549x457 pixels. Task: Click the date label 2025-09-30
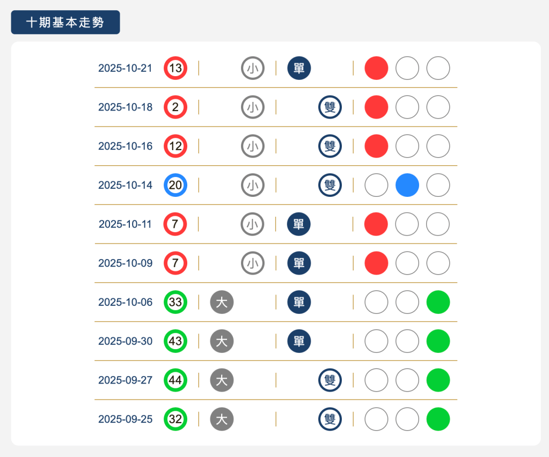point(125,341)
